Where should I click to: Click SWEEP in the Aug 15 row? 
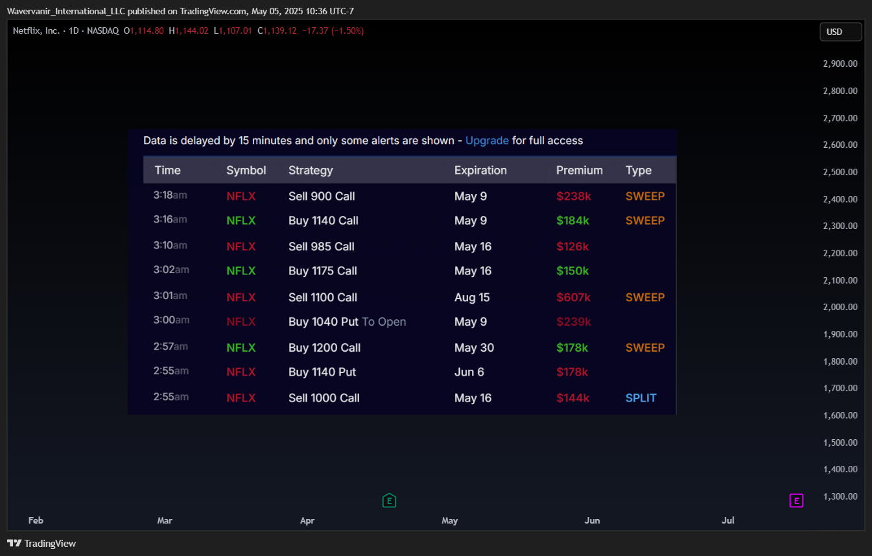coord(645,297)
